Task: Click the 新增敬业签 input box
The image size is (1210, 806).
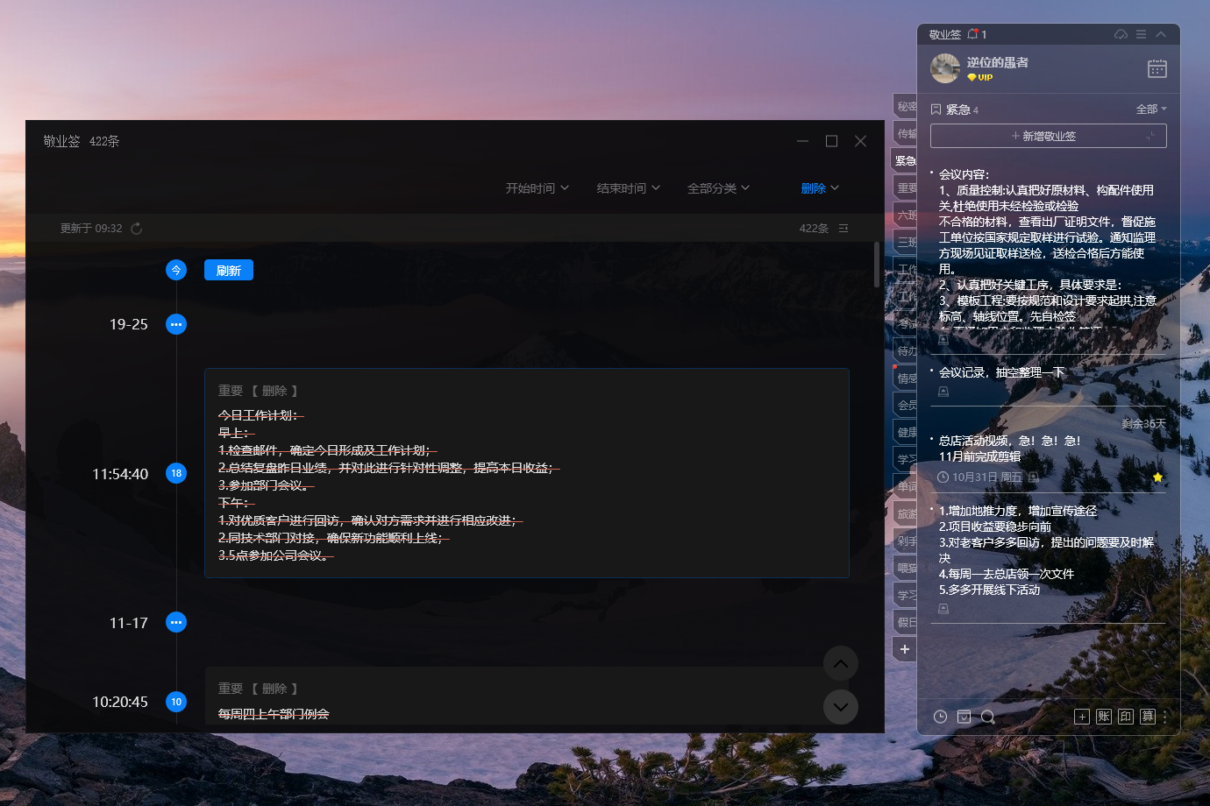Action: 1049,136
